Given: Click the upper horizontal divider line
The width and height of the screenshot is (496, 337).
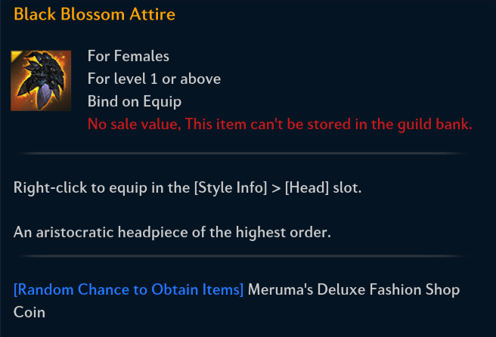Looking at the screenshot, I should [242, 153].
